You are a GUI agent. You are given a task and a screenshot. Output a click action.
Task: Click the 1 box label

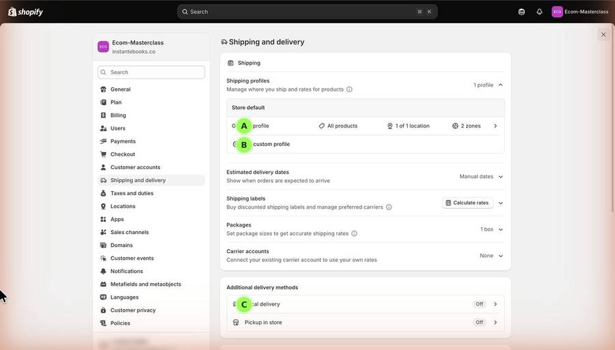(487, 229)
